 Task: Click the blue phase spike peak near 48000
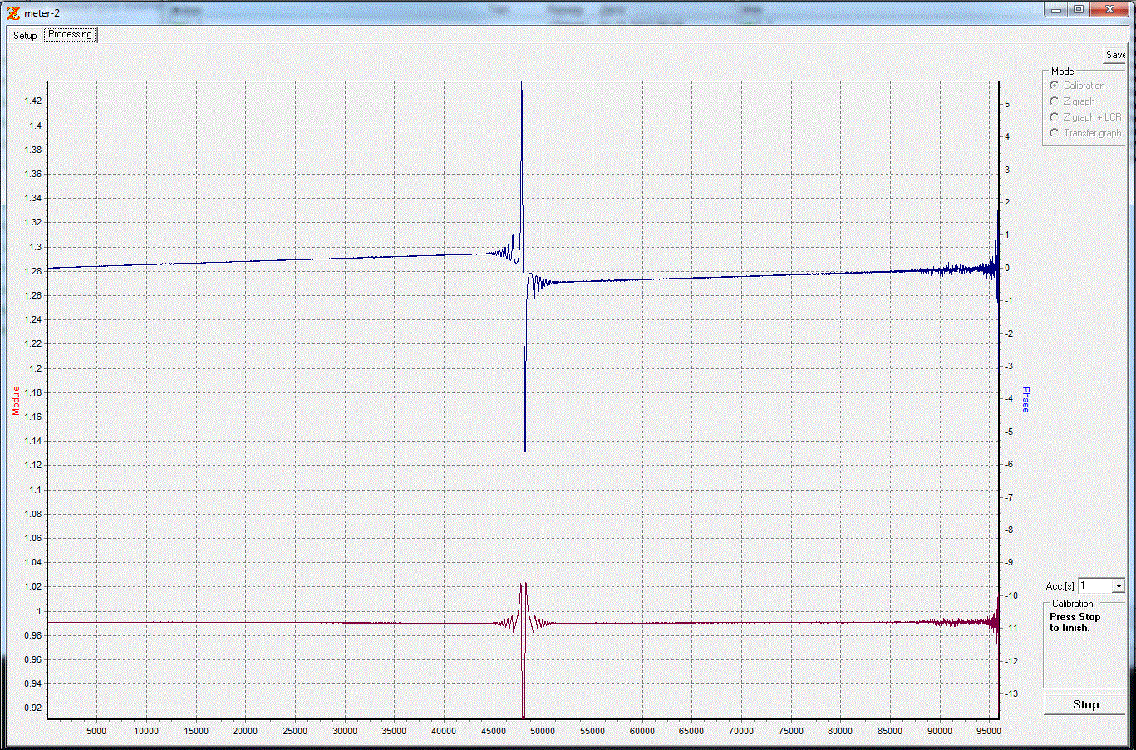click(x=522, y=93)
